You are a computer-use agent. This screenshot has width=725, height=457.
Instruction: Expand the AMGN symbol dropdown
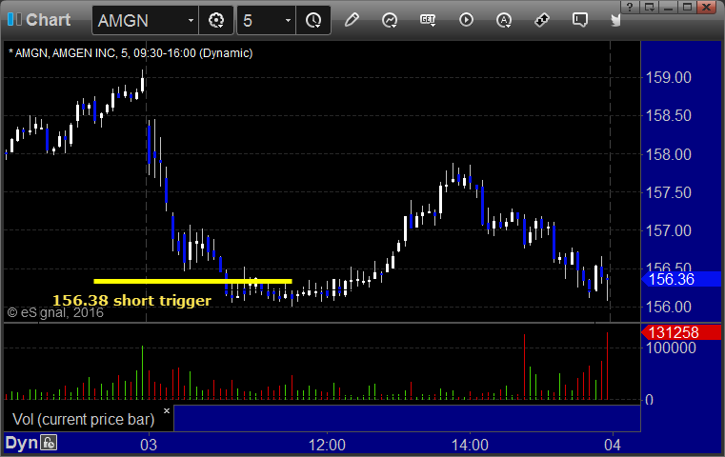point(191,20)
